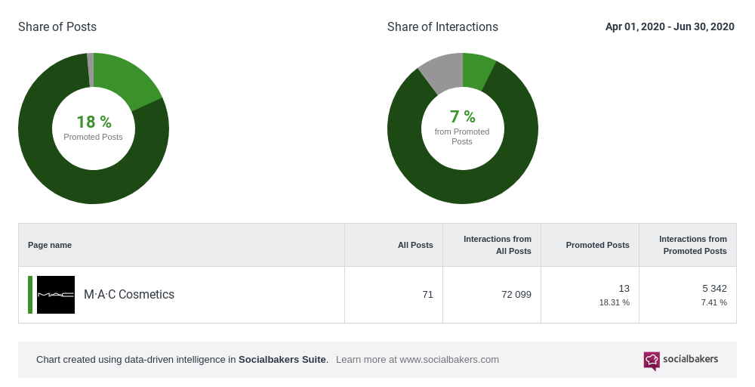The height and width of the screenshot is (387, 755).
Task: Click the Socialbakers Suite bold text in the footer
Action: (283, 360)
